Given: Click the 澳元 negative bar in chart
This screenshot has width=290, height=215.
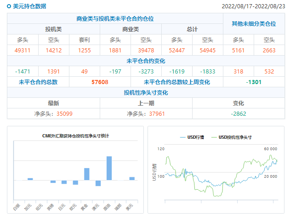Looking at the screenshot, I should click(x=98, y=183).
